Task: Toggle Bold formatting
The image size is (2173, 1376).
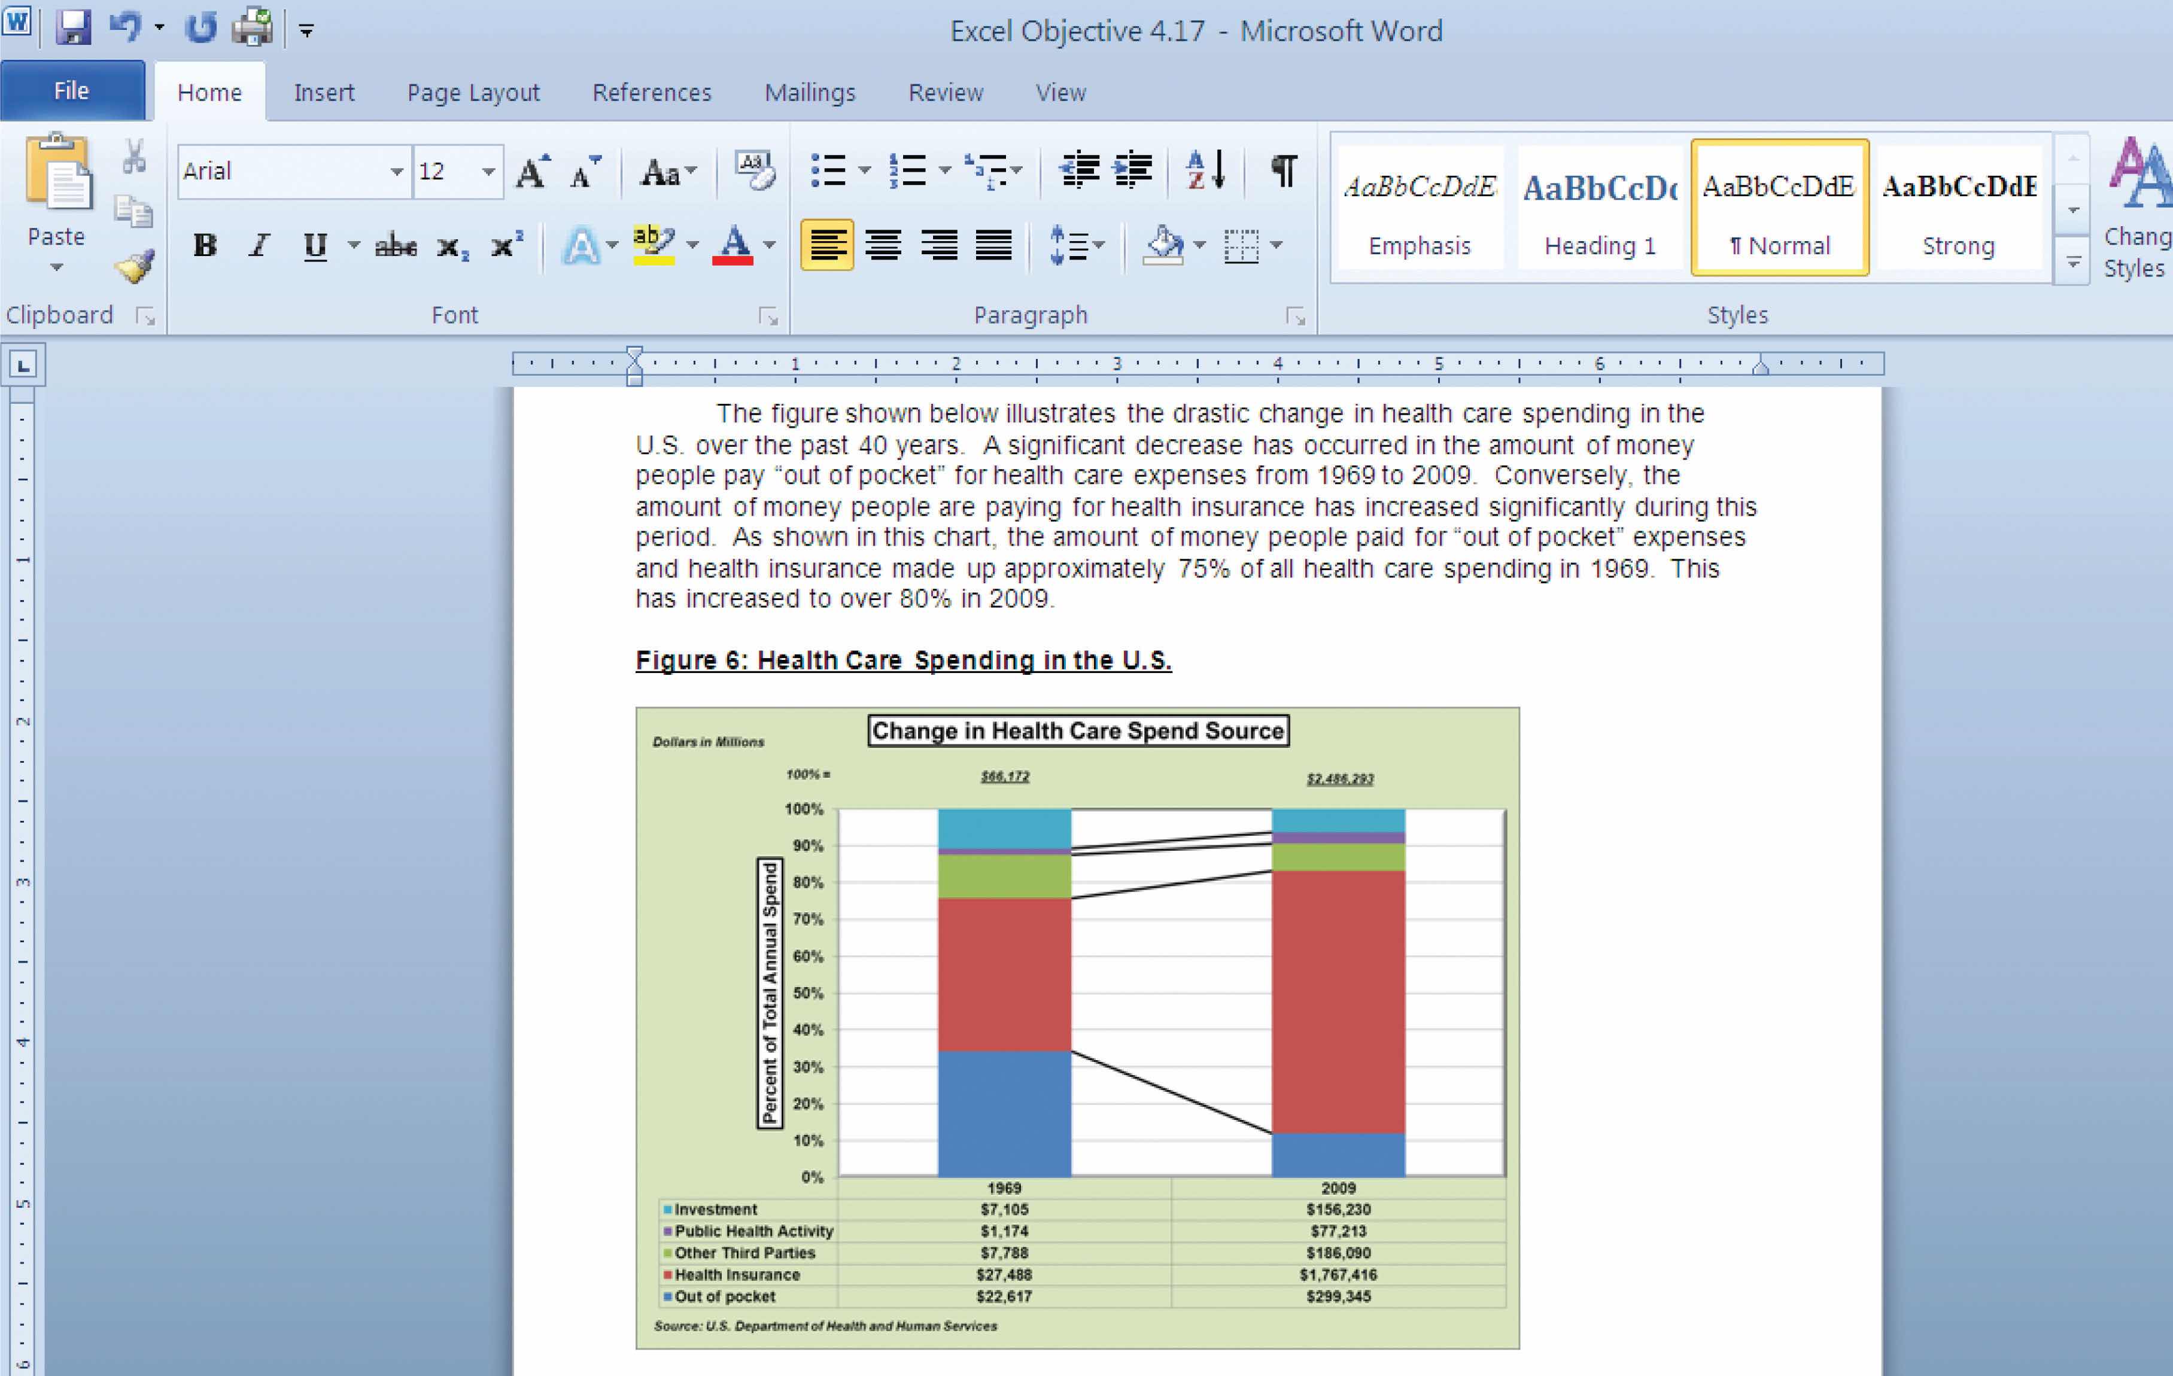Action: (x=205, y=245)
